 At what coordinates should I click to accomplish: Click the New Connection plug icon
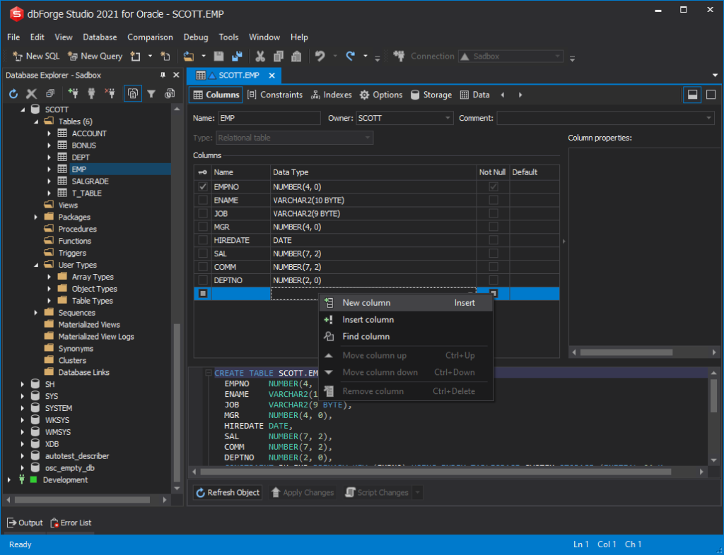tap(73, 93)
